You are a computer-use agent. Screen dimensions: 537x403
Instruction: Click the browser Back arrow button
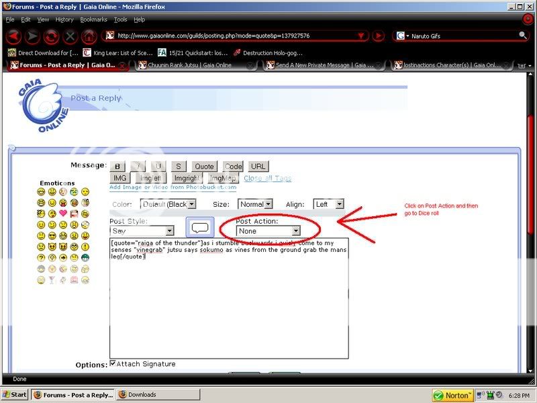[x=13, y=36]
